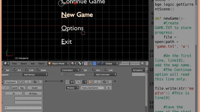The image size is (200, 112).
Task: Toggle controllers Sel checkbox
Action: [x=81, y=70]
